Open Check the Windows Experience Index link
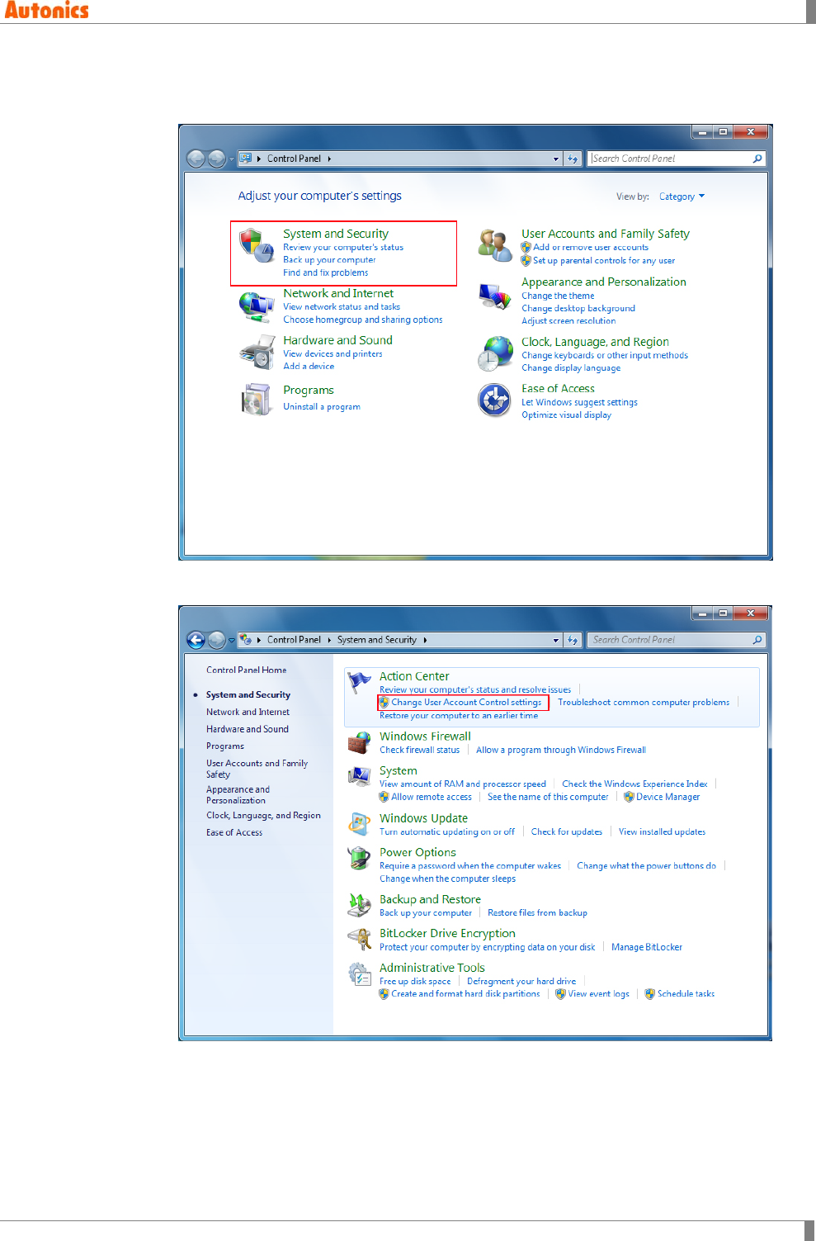 (x=634, y=784)
